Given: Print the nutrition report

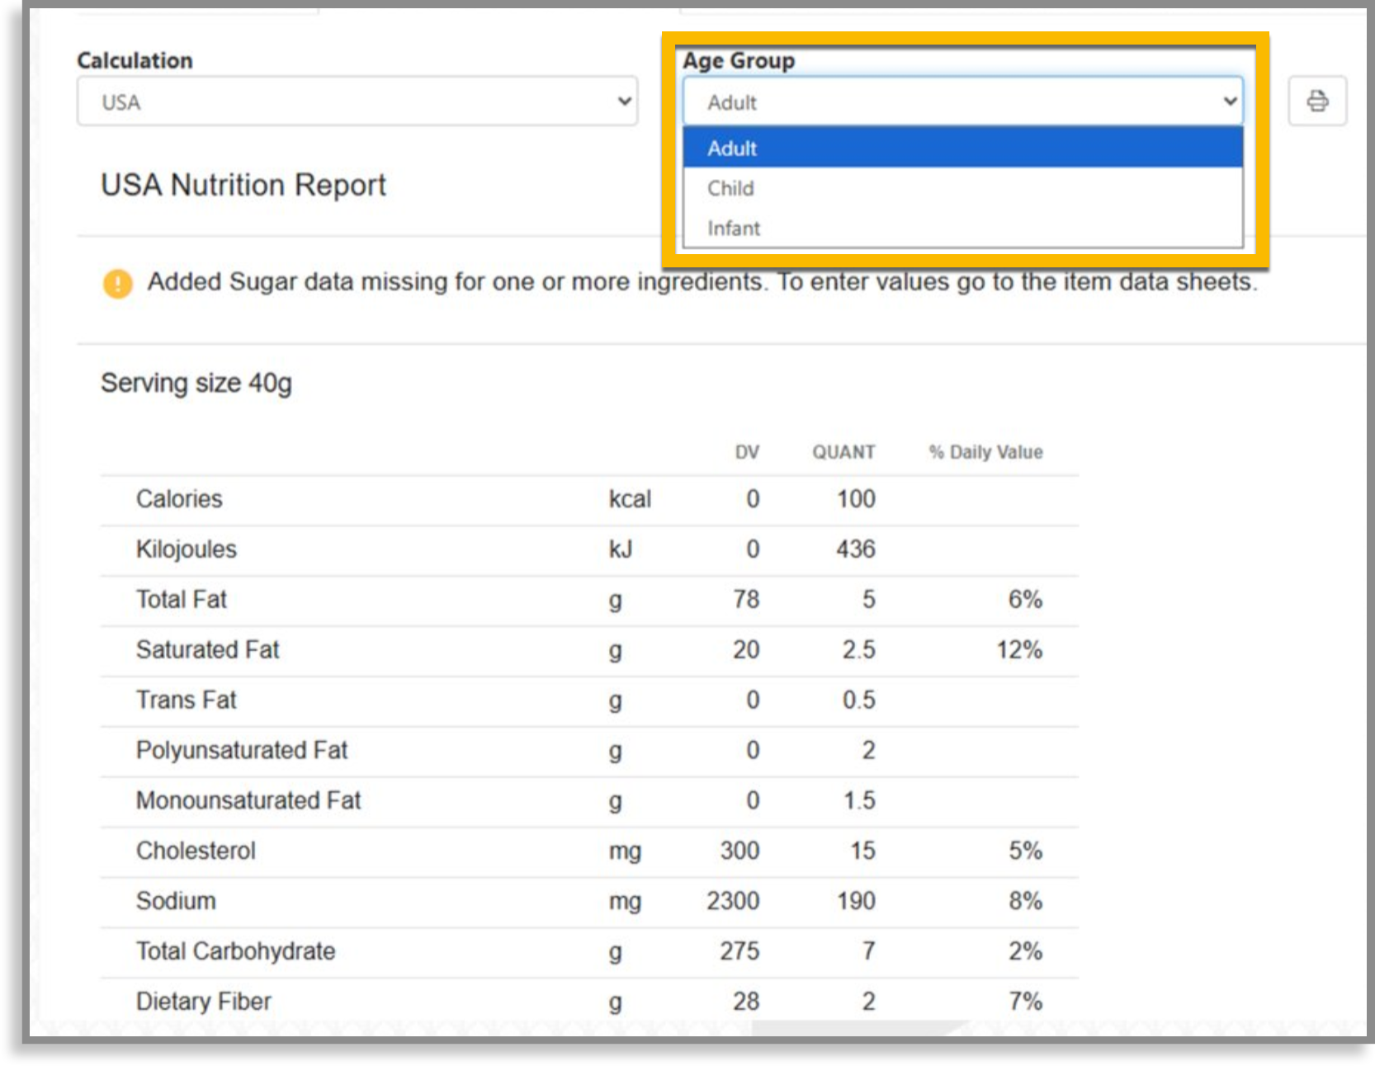Looking at the screenshot, I should point(1317,101).
